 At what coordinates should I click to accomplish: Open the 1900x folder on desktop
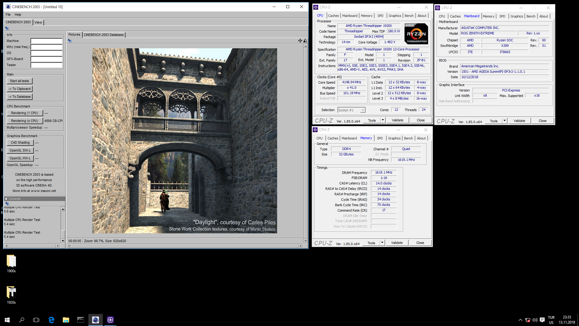click(x=11, y=264)
